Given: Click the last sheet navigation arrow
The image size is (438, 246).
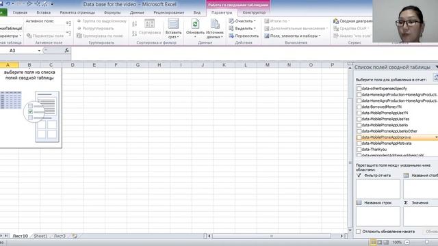Looking at the screenshot, I should [x=6, y=236].
